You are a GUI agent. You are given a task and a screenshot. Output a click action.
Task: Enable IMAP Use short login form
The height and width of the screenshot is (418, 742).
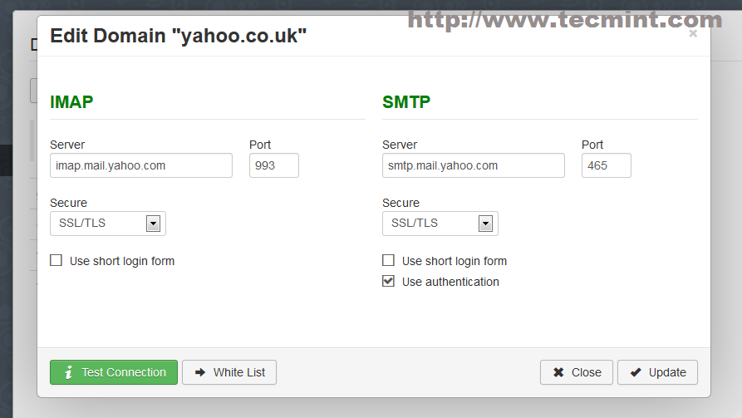point(57,261)
